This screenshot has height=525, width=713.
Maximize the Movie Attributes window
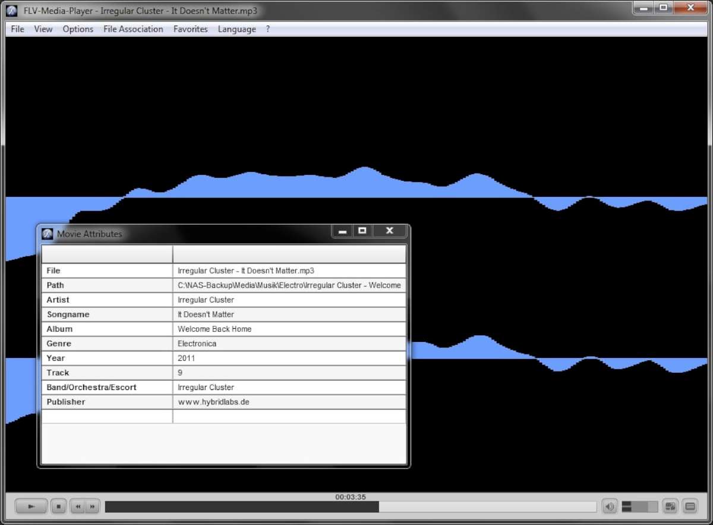click(x=362, y=231)
